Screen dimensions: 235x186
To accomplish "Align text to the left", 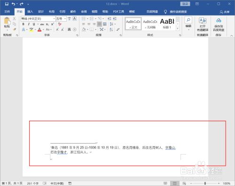I will 84,24.
